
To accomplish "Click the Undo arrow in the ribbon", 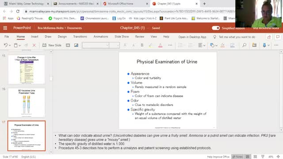I will (x=6, y=45).
